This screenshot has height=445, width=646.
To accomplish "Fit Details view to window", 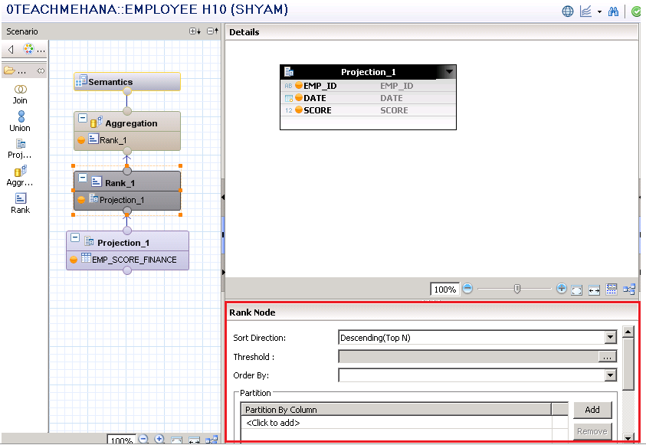I will click(577, 290).
